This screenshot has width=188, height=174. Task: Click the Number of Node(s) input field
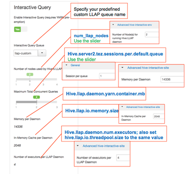click(x=152, y=34)
